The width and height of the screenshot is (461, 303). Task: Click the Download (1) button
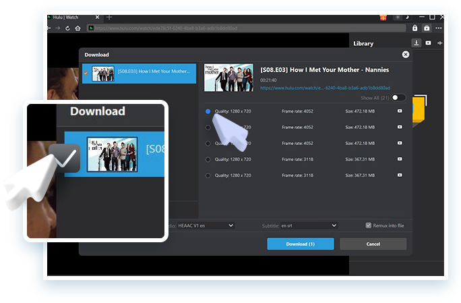[x=301, y=244]
